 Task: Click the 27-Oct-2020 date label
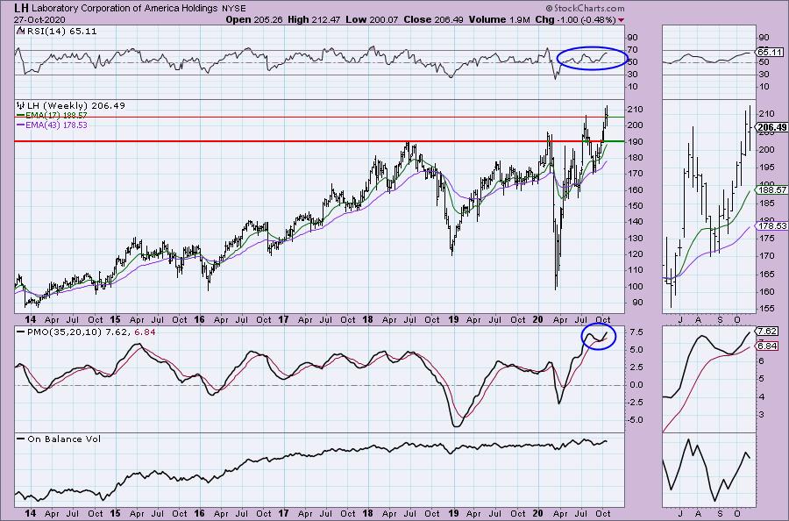pos(39,19)
